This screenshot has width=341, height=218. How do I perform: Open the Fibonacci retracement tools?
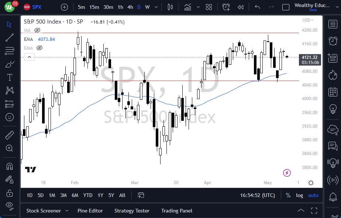coord(9,51)
